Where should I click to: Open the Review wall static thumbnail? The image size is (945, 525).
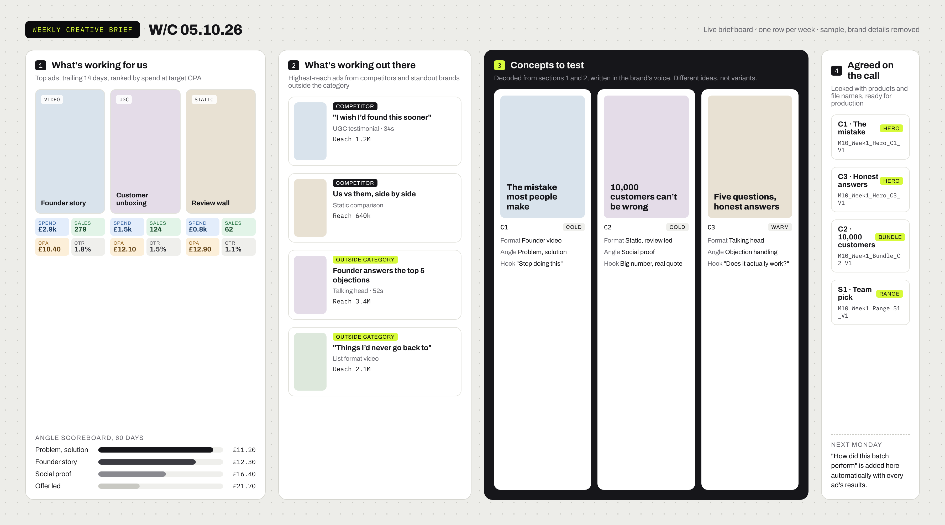(220, 151)
